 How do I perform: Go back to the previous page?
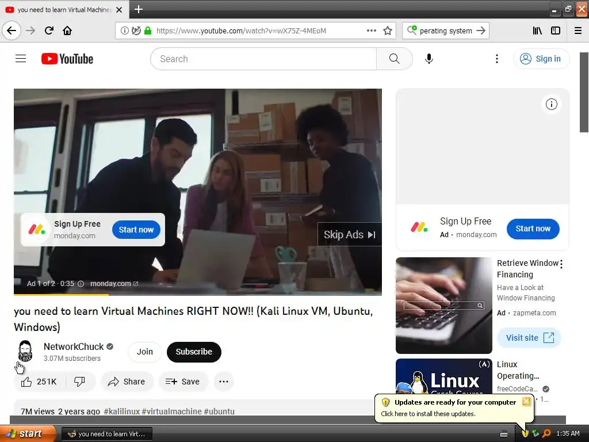[x=12, y=31]
